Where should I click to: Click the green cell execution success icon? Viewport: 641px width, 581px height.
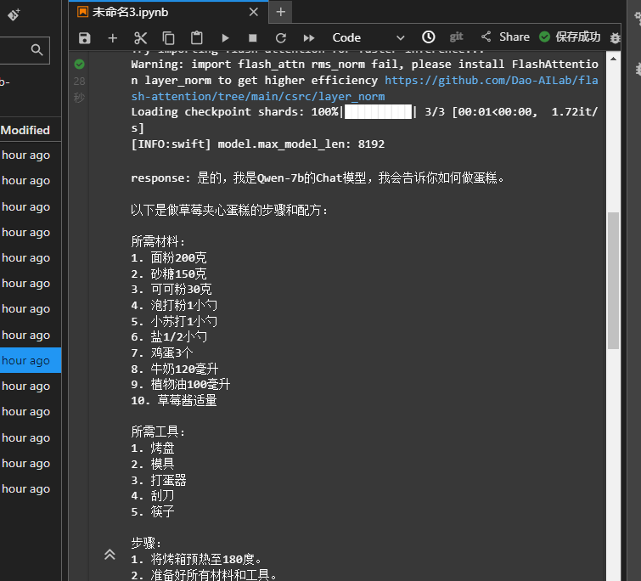(79, 65)
